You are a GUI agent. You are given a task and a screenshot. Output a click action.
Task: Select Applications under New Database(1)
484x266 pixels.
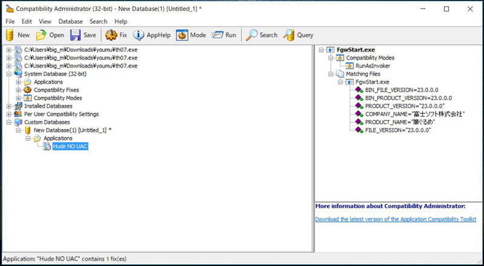(57, 138)
